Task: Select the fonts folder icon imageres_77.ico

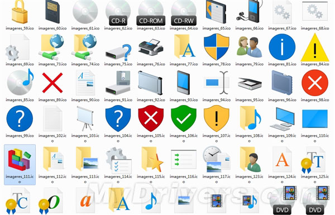Action: pos(185,46)
